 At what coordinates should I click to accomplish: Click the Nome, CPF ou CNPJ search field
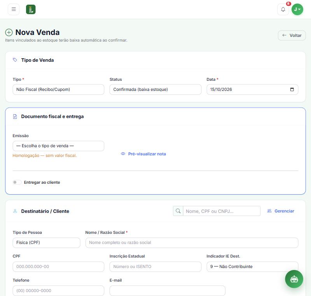222,211
